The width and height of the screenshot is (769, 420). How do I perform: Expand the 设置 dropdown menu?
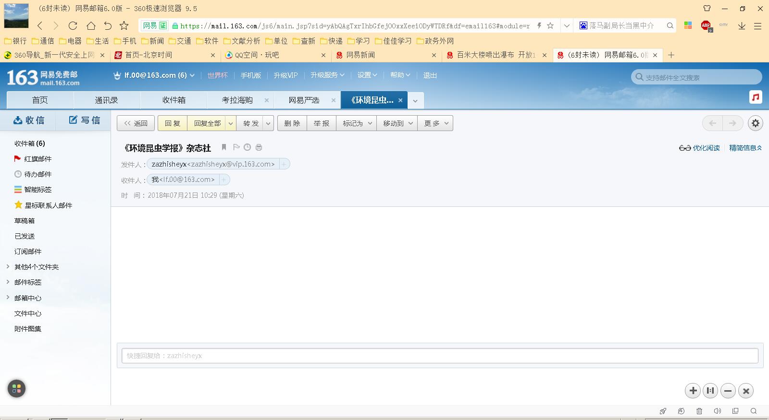367,75
